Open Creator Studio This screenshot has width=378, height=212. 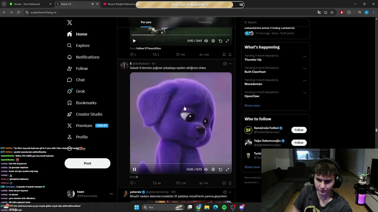85,114
